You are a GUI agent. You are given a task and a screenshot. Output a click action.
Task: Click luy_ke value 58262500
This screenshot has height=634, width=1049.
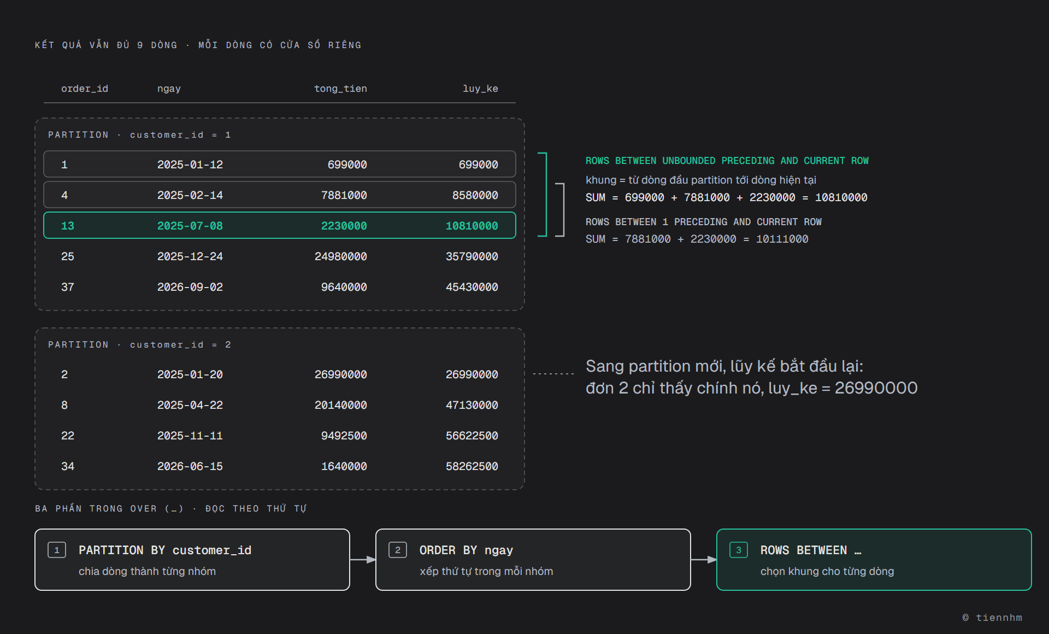pyautogui.click(x=472, y=466)
